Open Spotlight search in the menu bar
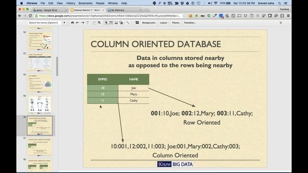The width and height of the screenshot is (308, 173). pyautogui.click(x=279, y=3)
